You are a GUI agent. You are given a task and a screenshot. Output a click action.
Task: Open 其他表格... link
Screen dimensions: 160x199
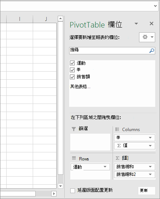(x=80, y=87)
